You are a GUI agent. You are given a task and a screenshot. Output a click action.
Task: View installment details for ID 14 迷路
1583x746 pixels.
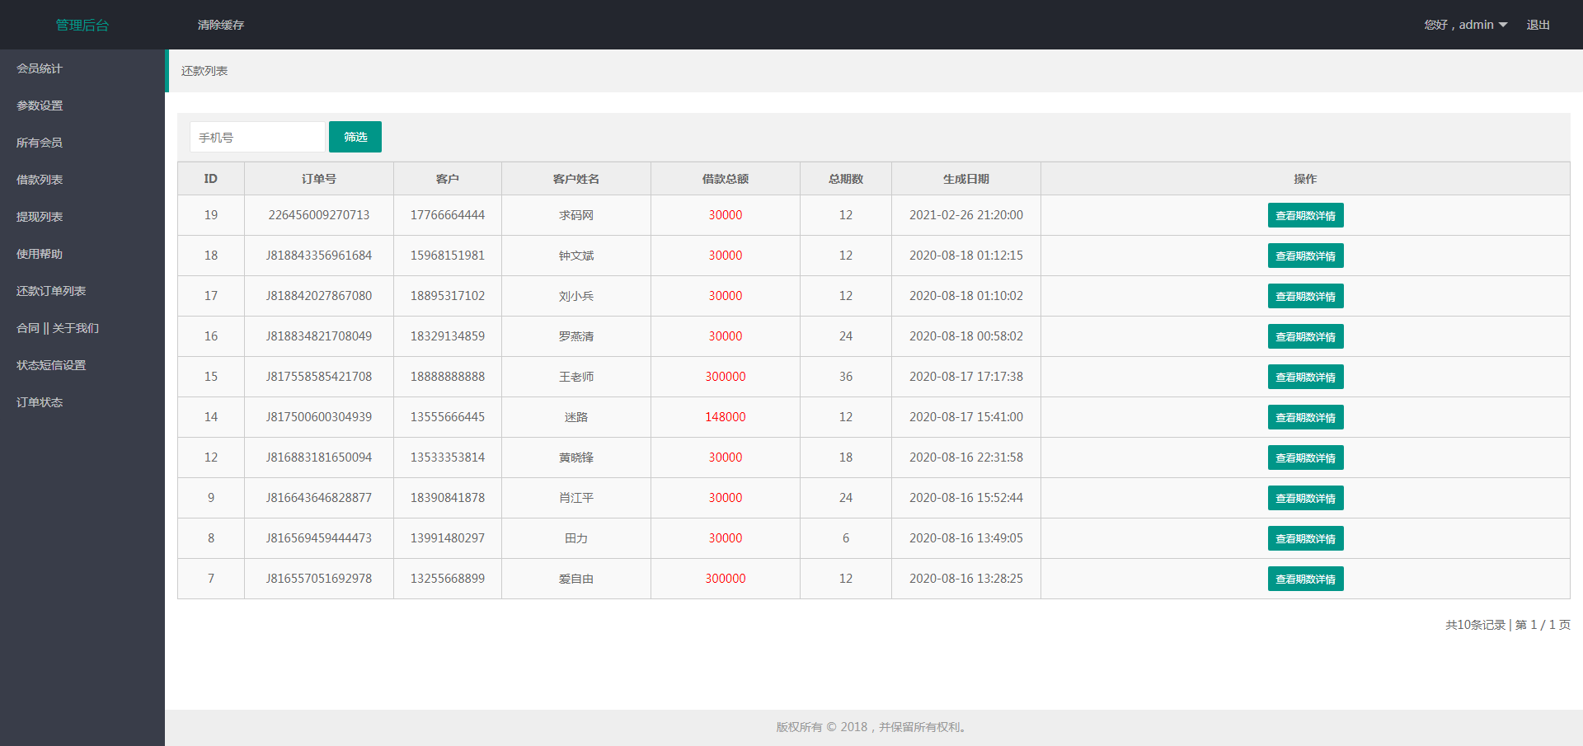coord(1305,417)
